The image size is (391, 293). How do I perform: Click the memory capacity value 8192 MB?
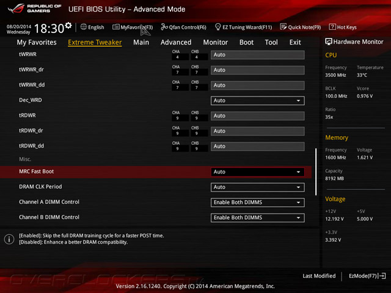334,178
